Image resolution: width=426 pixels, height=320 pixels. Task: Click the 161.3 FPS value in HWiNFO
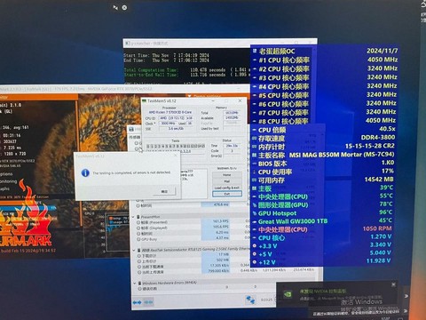pos(220,221)
